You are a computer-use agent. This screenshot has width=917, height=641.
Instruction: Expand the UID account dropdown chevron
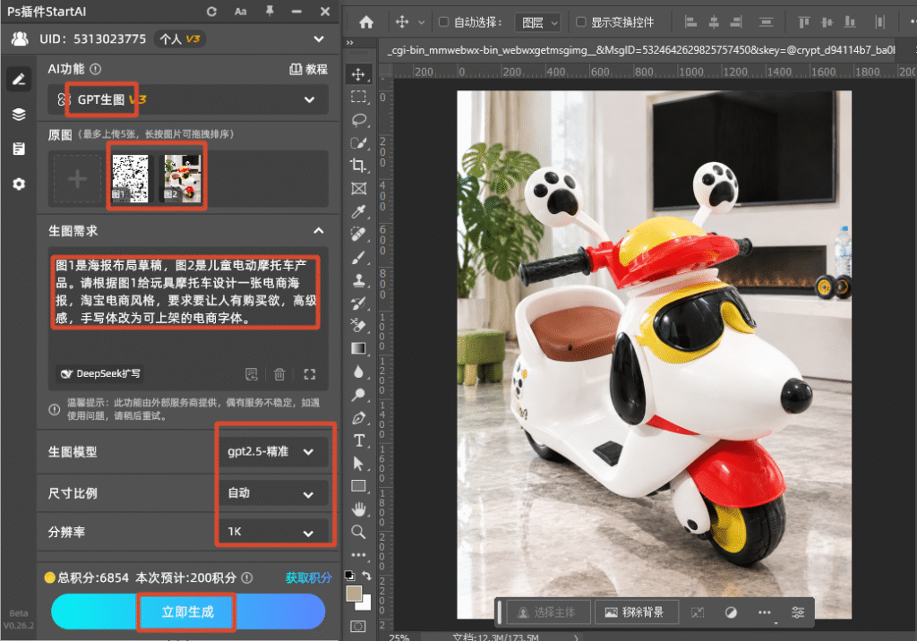[319, 39]
